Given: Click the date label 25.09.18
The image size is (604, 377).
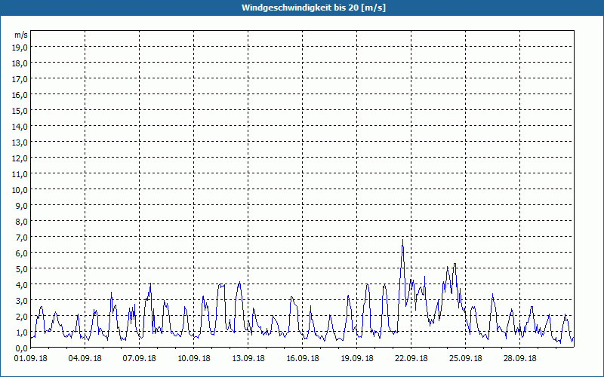Looking at the screenshot, I should point(465,359).
